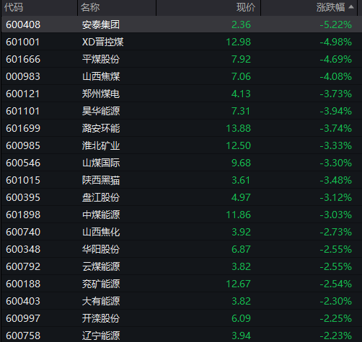Select stock code 601015

pos(23,180)
